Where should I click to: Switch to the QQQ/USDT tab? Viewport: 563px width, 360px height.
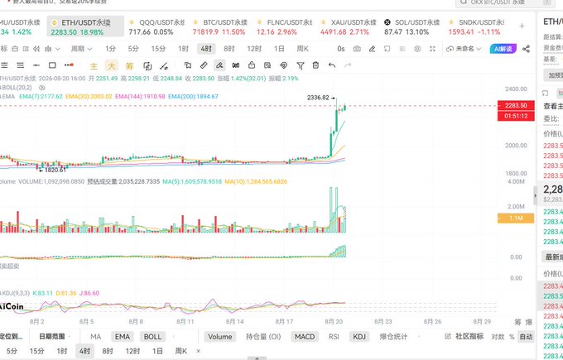click(x=156, y=27)
